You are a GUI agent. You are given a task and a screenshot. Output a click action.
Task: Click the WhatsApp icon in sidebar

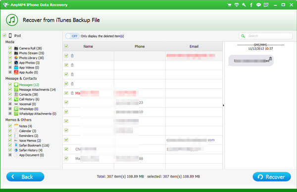point(16,109)
